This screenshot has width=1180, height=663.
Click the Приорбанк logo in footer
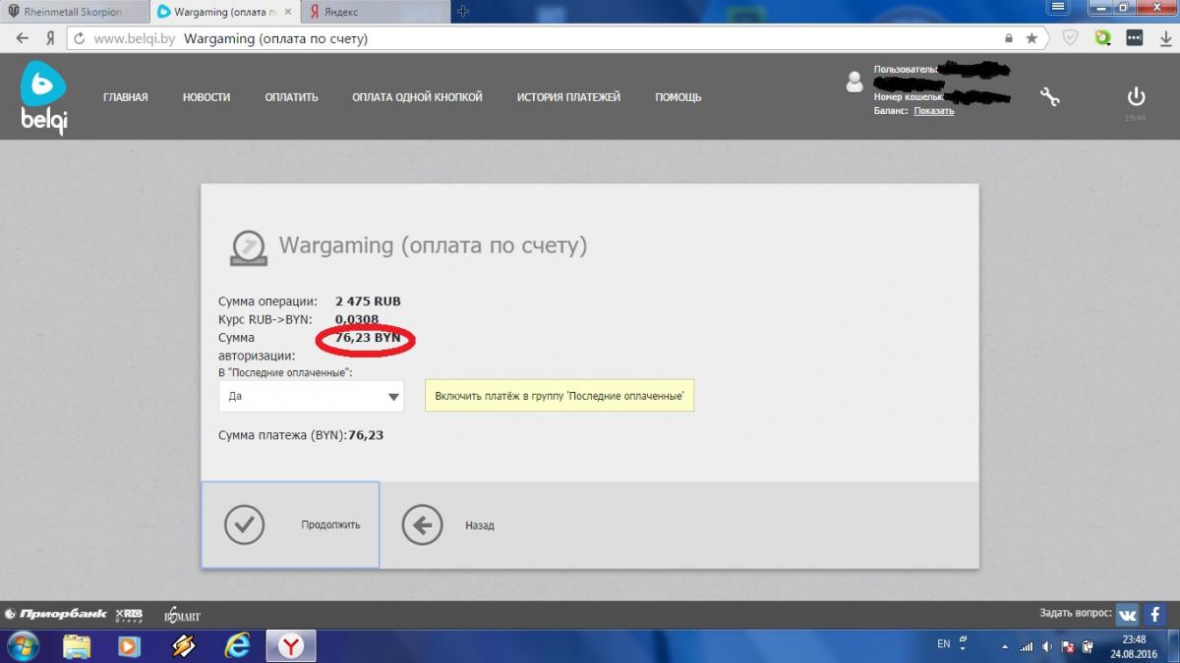coord(56,614)
